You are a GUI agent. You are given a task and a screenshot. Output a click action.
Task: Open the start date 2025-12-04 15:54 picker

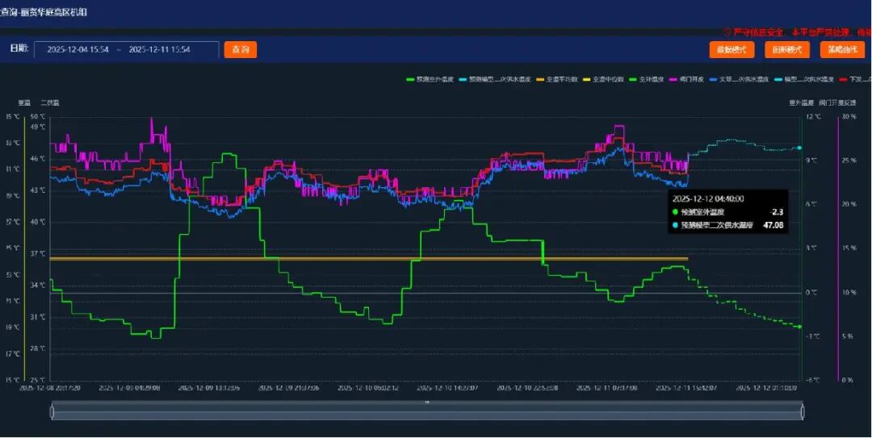pos(78,50)
